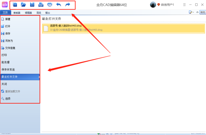Select the 最近打开文件 menu entry

coord(20,77)
